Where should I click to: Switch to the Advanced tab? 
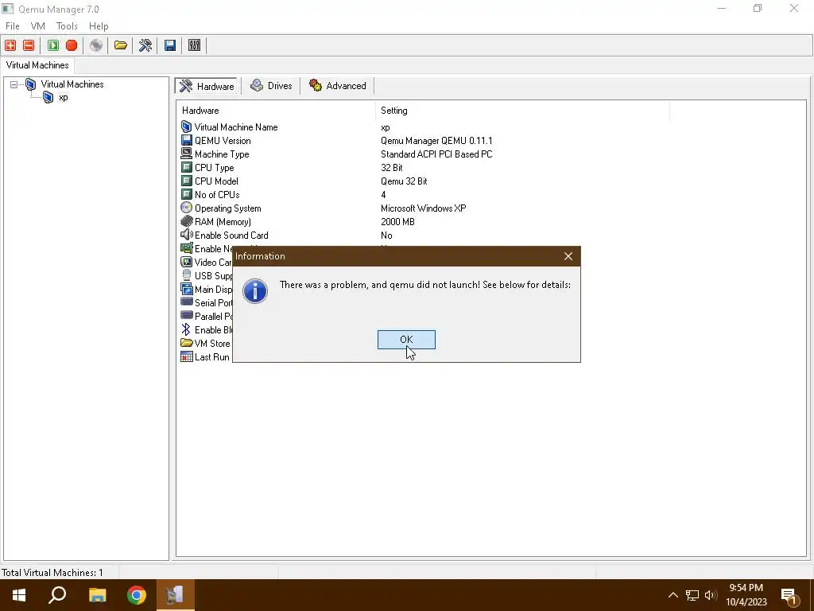338,86
